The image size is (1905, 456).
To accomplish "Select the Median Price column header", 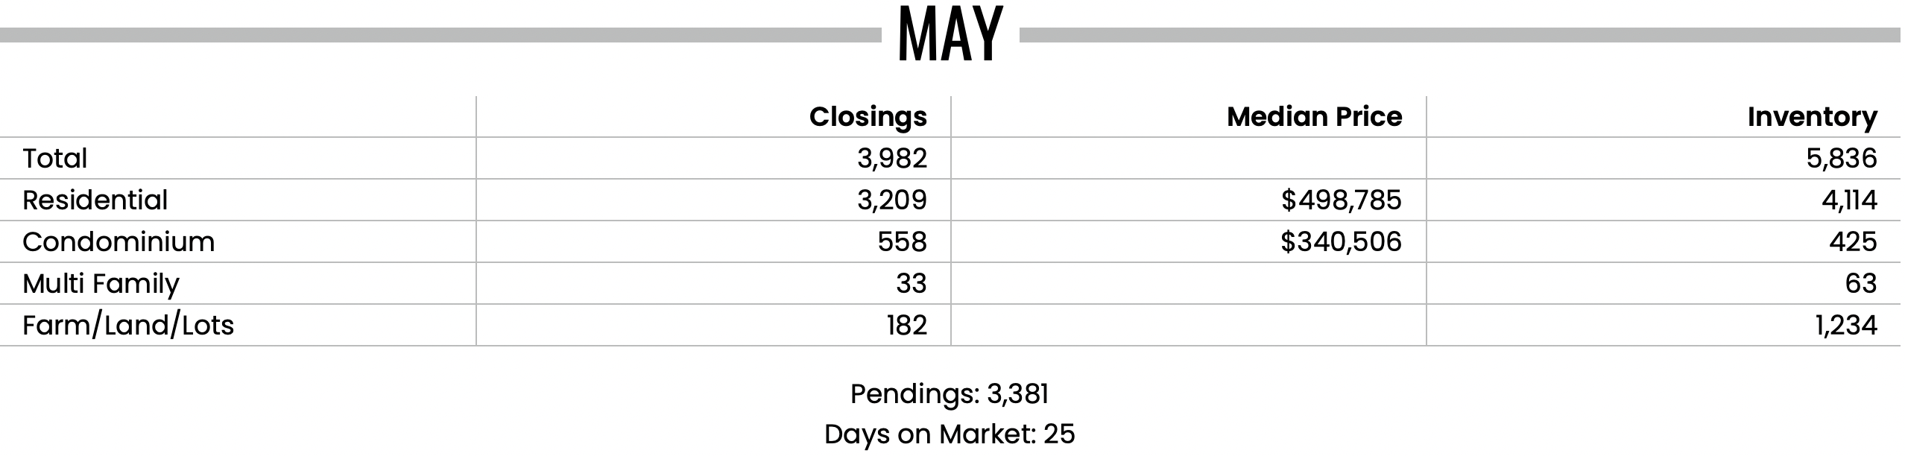I will (1314, 117).
